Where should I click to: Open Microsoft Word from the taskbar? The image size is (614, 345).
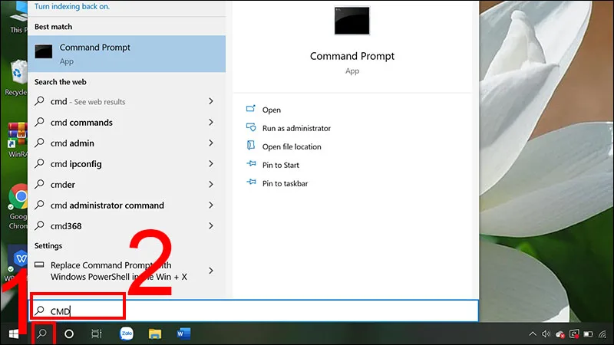183,333
